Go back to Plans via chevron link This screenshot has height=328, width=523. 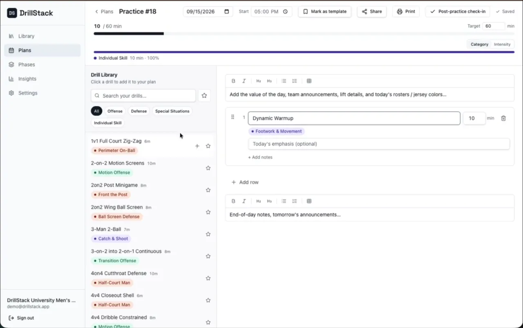(104, 11)
